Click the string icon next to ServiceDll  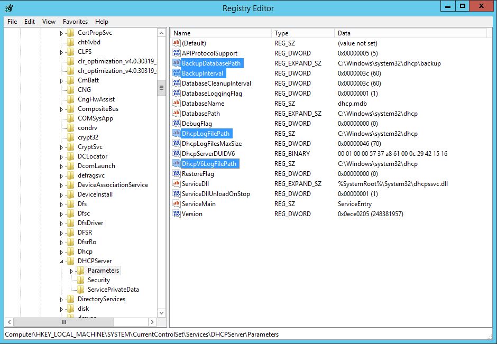(x=177, y=184)
